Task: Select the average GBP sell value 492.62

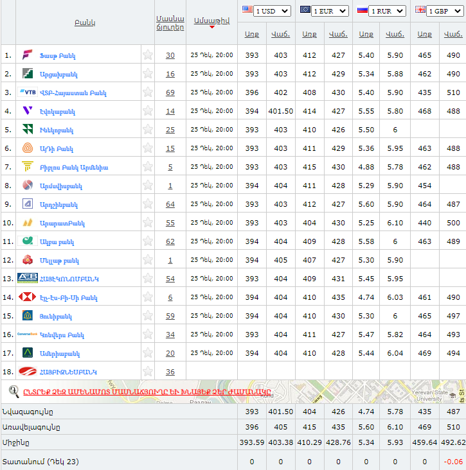Action: 453,442
